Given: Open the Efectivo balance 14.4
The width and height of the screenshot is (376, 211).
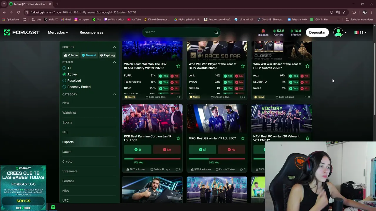Looking at the screenshot, I should (x=296, y=33).
